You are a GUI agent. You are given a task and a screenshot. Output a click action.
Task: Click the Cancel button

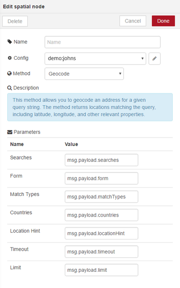coord(133,21)
